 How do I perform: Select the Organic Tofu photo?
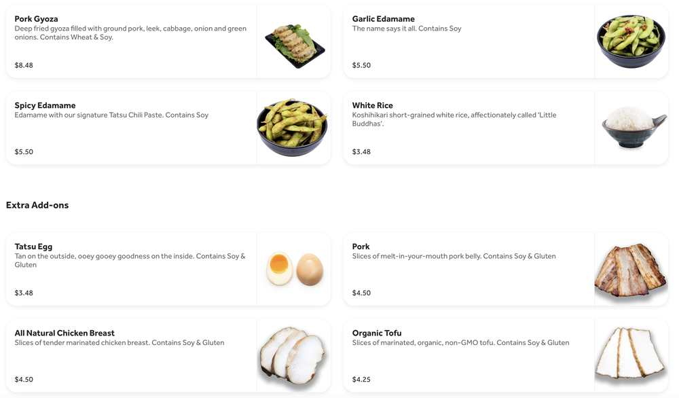pyautogui.click(x=631, y=354)
